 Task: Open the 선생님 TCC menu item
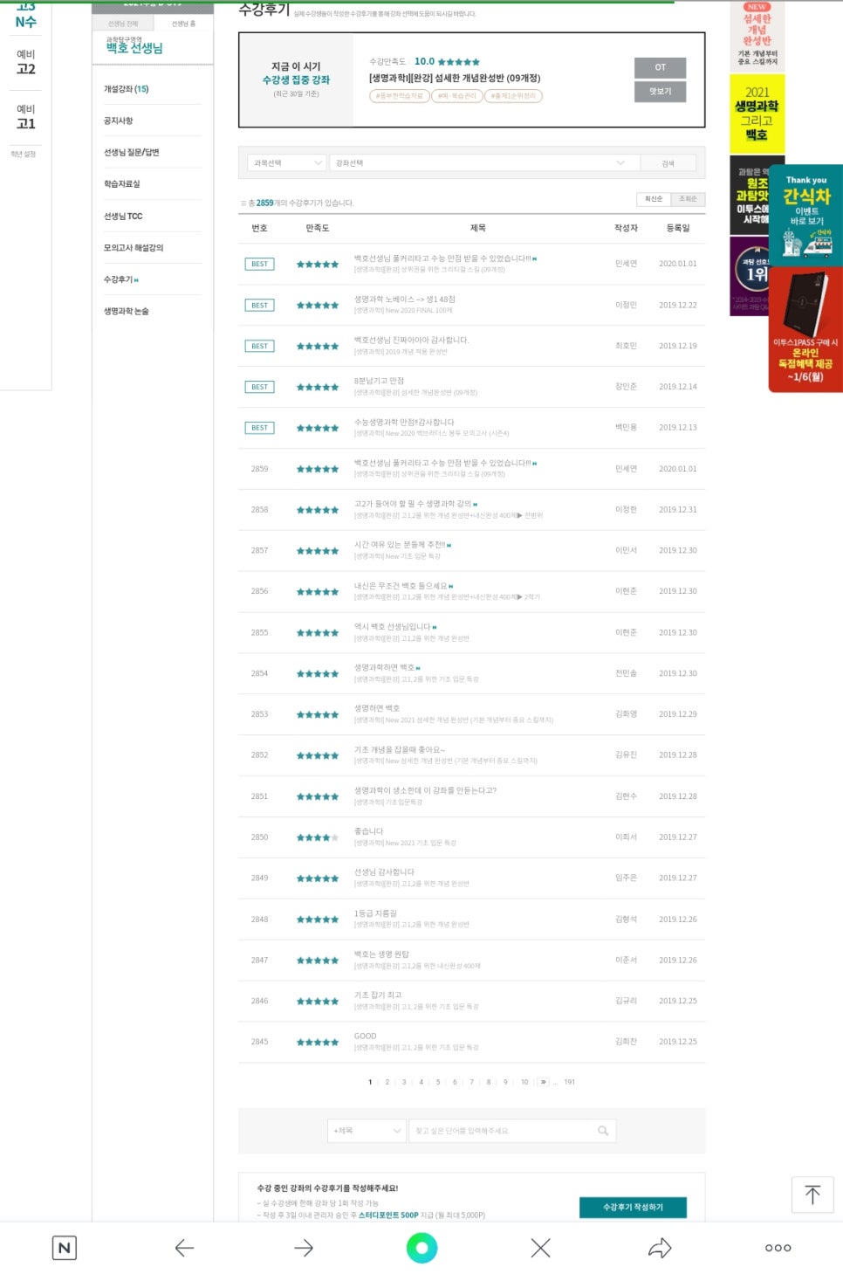[123, 216]
